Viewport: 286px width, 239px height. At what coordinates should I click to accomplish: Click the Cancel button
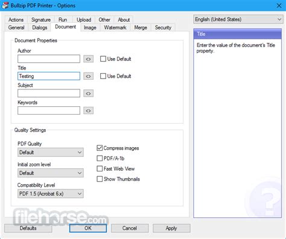(x=130, y=228)
